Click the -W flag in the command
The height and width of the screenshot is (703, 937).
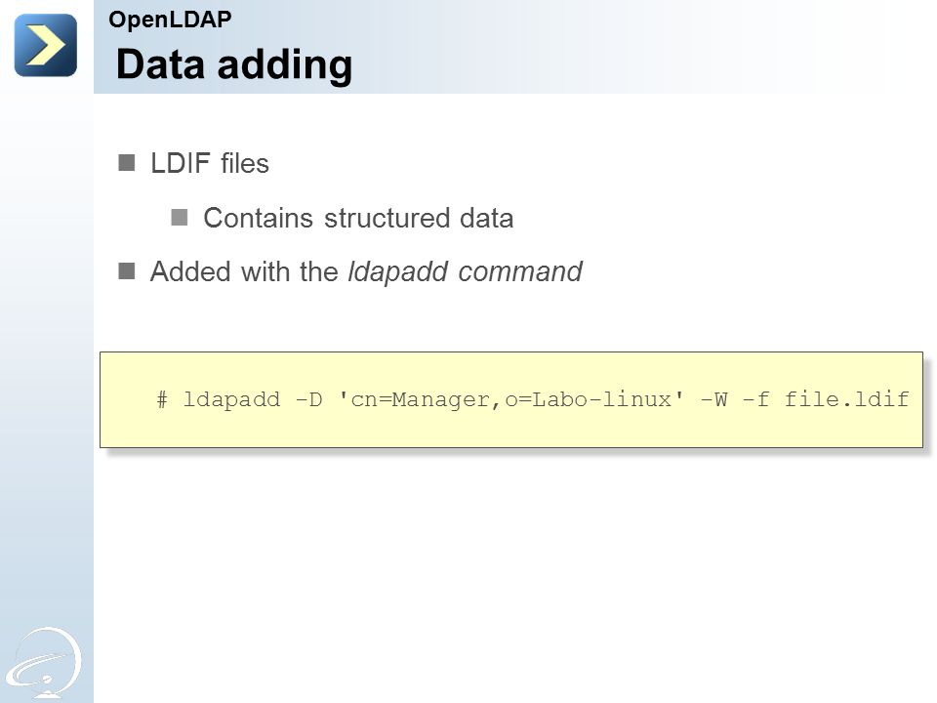click(713, 399)
